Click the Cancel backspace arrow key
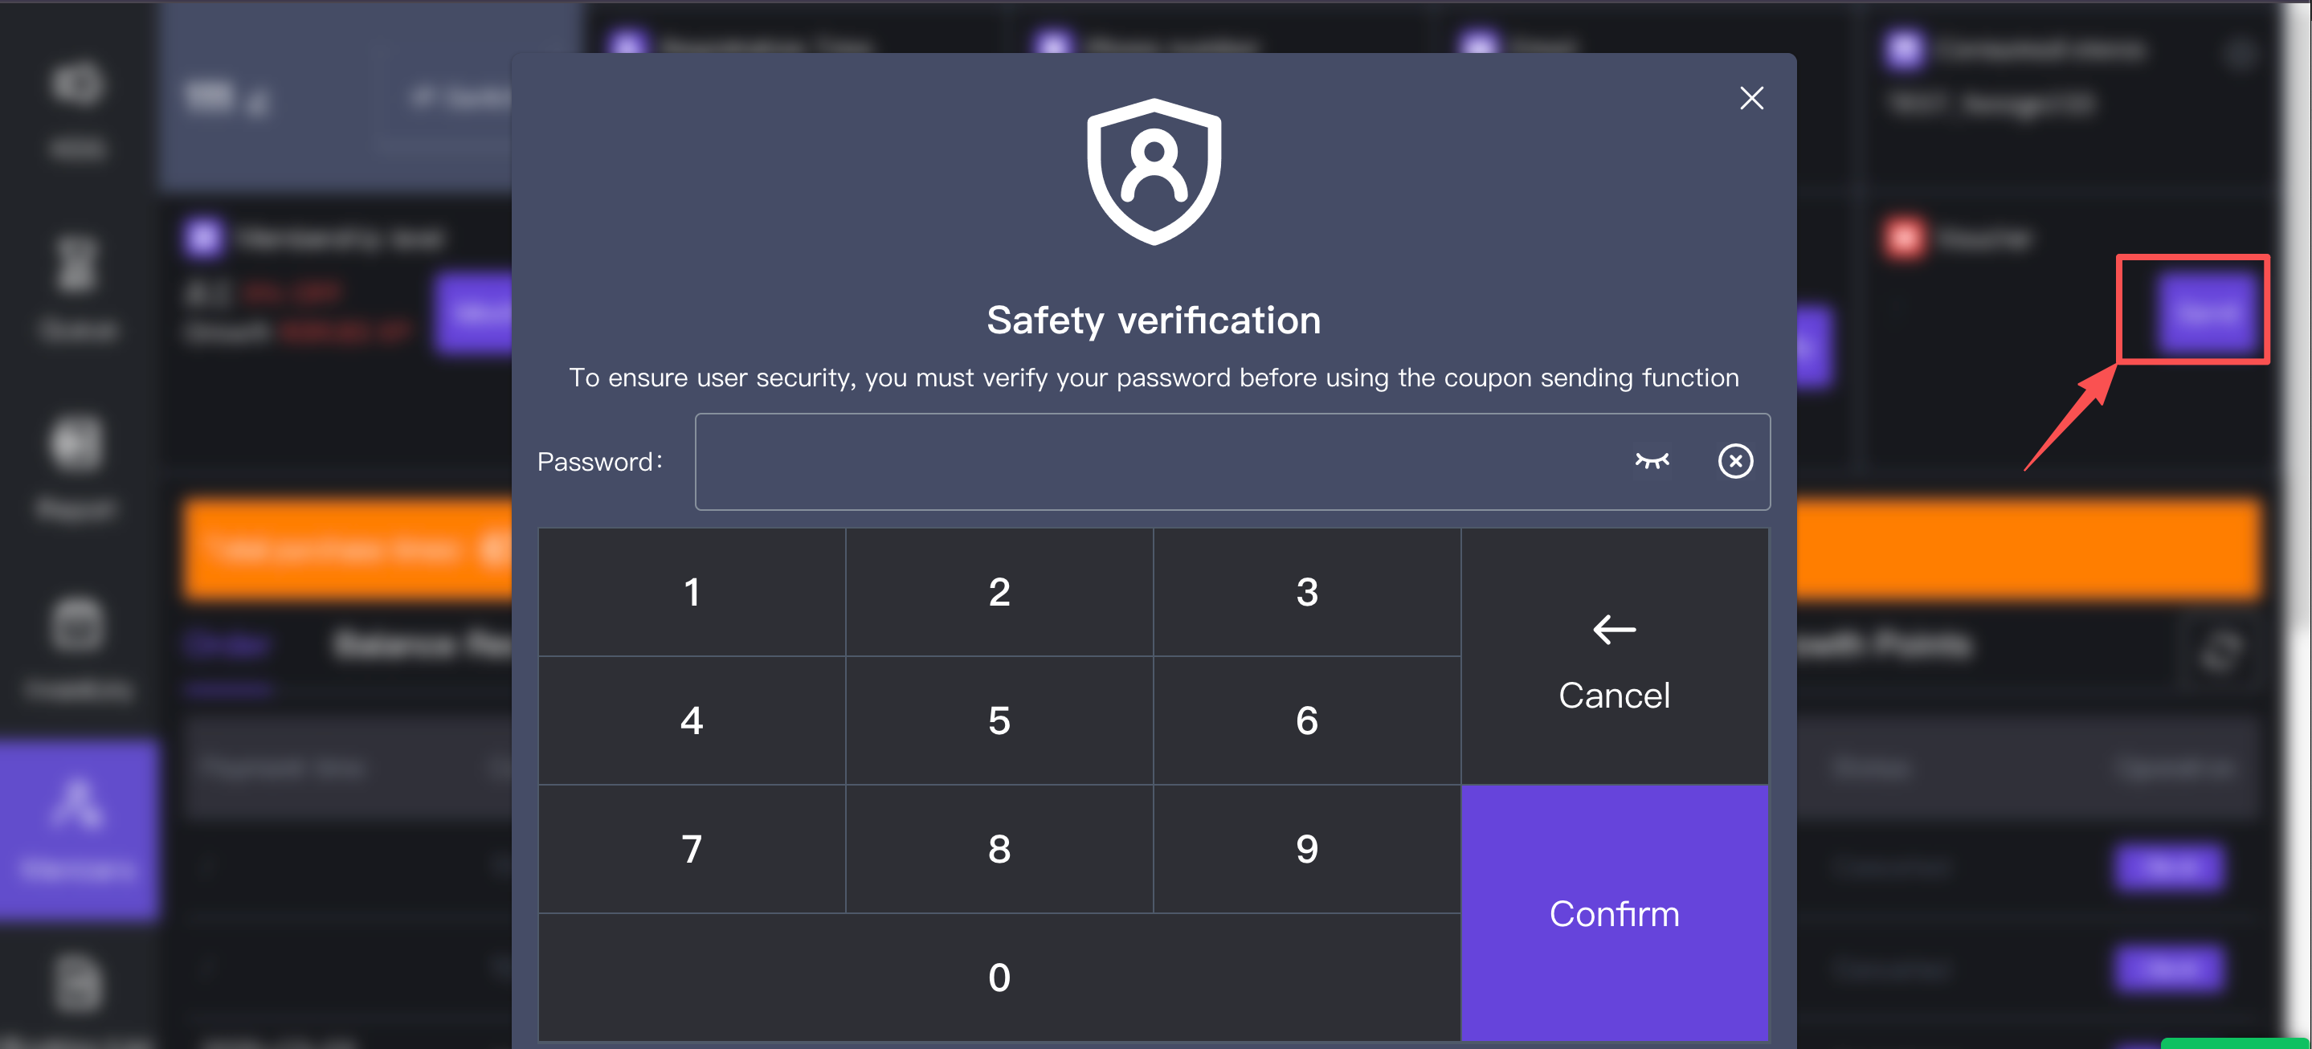This screenshot has height=1049, width=2312. (x=1614, y=656)
